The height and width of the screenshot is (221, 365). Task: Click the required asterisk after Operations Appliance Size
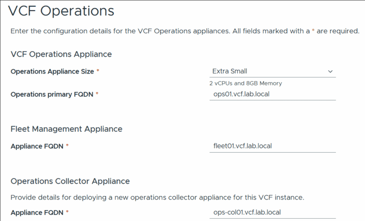point(98,71)
